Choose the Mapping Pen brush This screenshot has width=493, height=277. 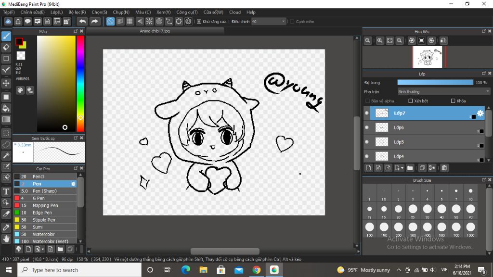[45, 205]
